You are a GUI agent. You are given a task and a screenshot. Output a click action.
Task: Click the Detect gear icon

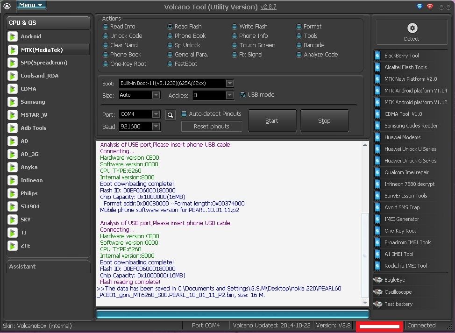(412, 28)
